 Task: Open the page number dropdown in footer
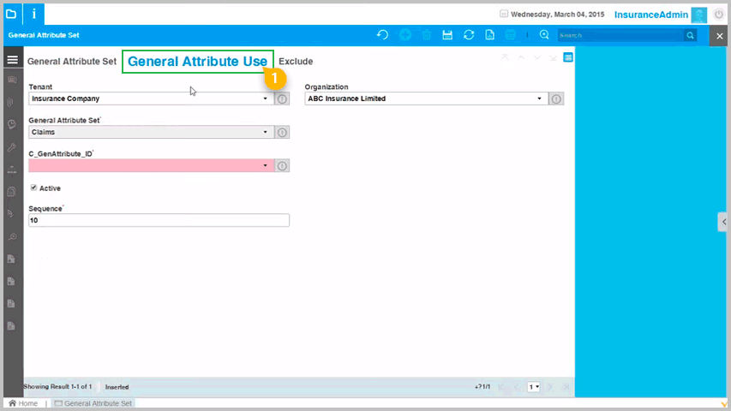click(x=534, y=387)
